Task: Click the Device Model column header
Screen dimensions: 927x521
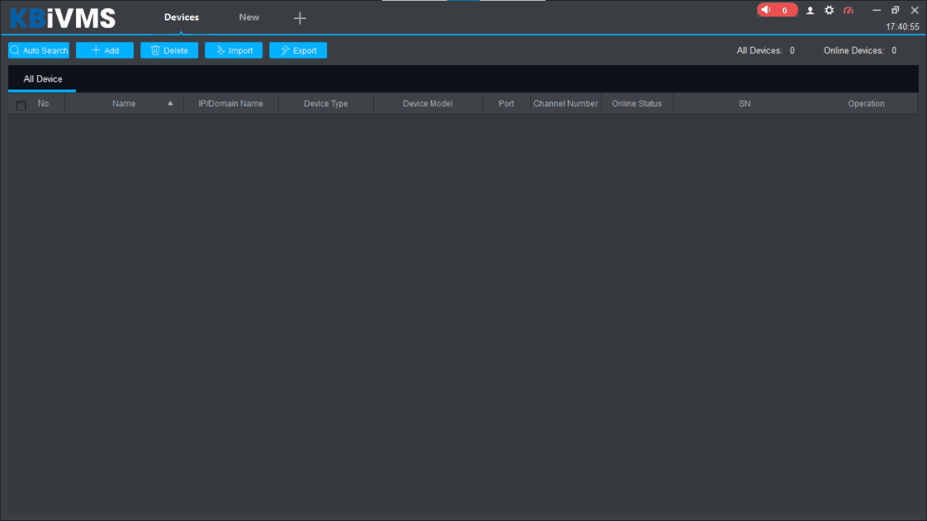Action: (x=427, y=104)
